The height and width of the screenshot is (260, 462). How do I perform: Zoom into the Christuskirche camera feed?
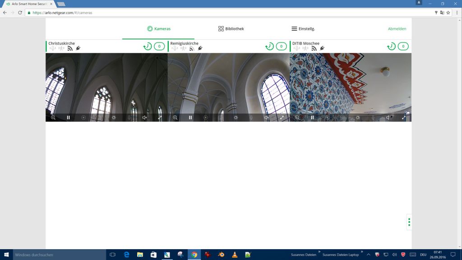tap(53, 117)
